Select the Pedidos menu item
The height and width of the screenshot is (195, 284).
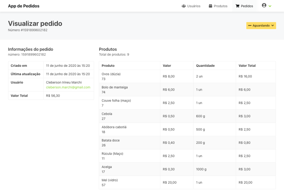[244, 6]
